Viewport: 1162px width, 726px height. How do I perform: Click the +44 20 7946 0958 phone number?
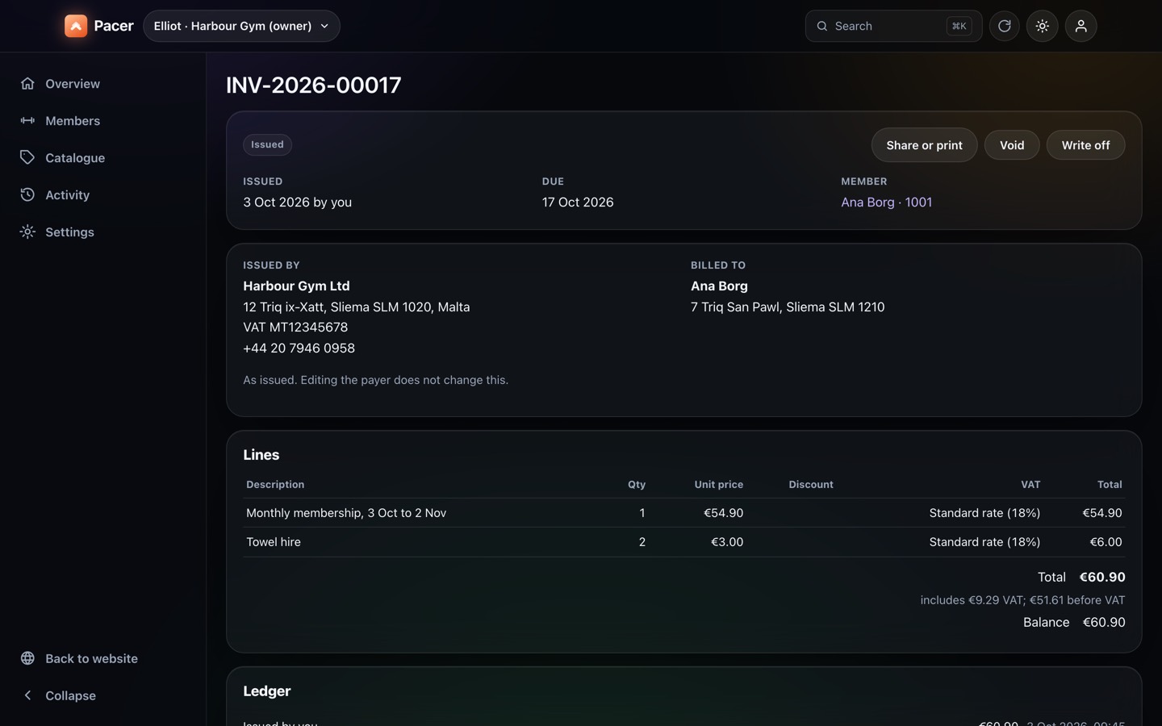(299, 348)
